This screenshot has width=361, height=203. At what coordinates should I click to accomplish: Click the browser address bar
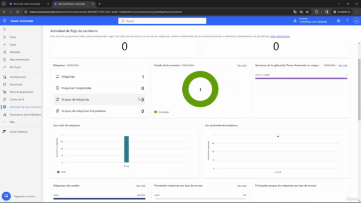coord(159,12)
